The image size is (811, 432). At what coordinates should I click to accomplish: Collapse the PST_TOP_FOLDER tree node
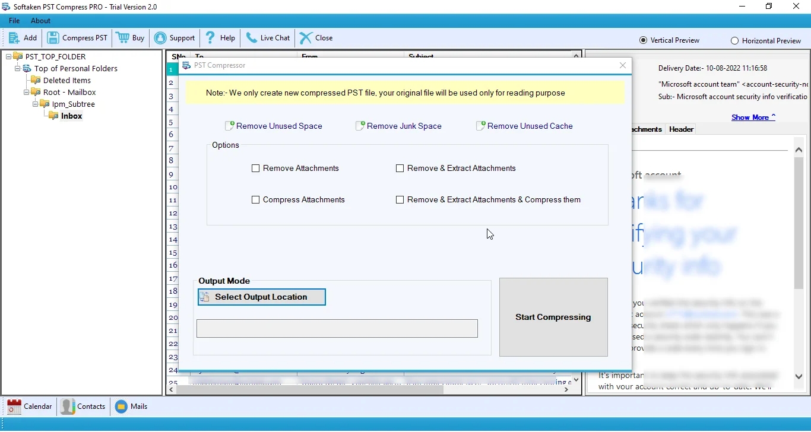tap(8, 55)
